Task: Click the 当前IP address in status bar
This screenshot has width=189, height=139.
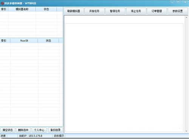Action: (36, 136)
